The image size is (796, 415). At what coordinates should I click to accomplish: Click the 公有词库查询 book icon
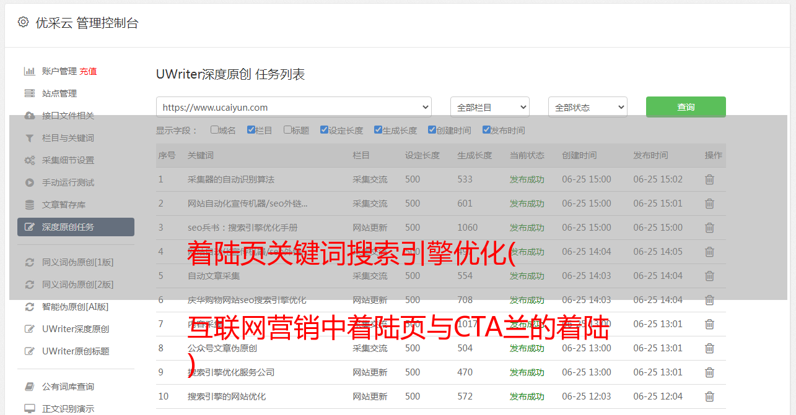coord(29,387)
